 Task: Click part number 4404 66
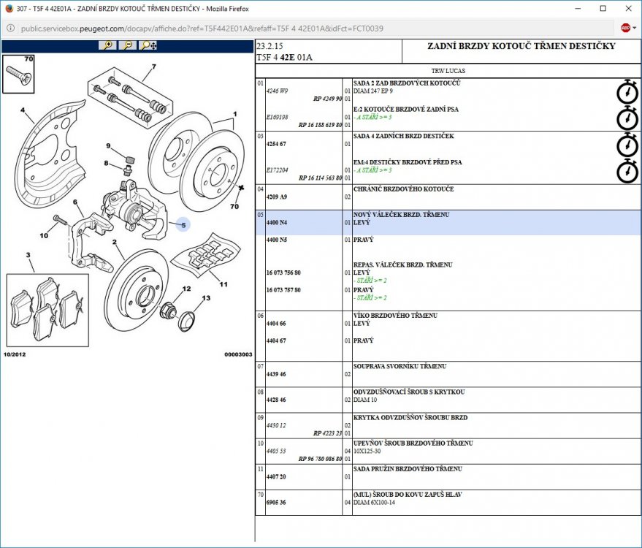(x=276, y=323)
